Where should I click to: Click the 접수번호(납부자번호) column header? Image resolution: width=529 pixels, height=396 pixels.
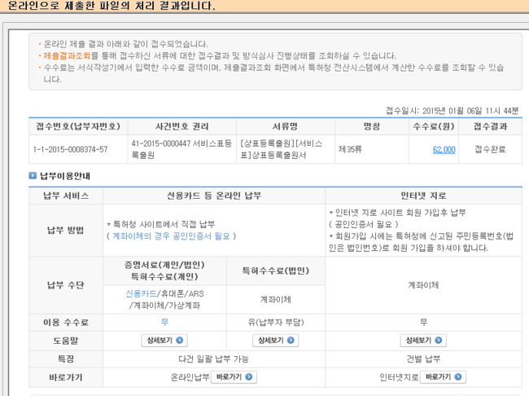77,126
